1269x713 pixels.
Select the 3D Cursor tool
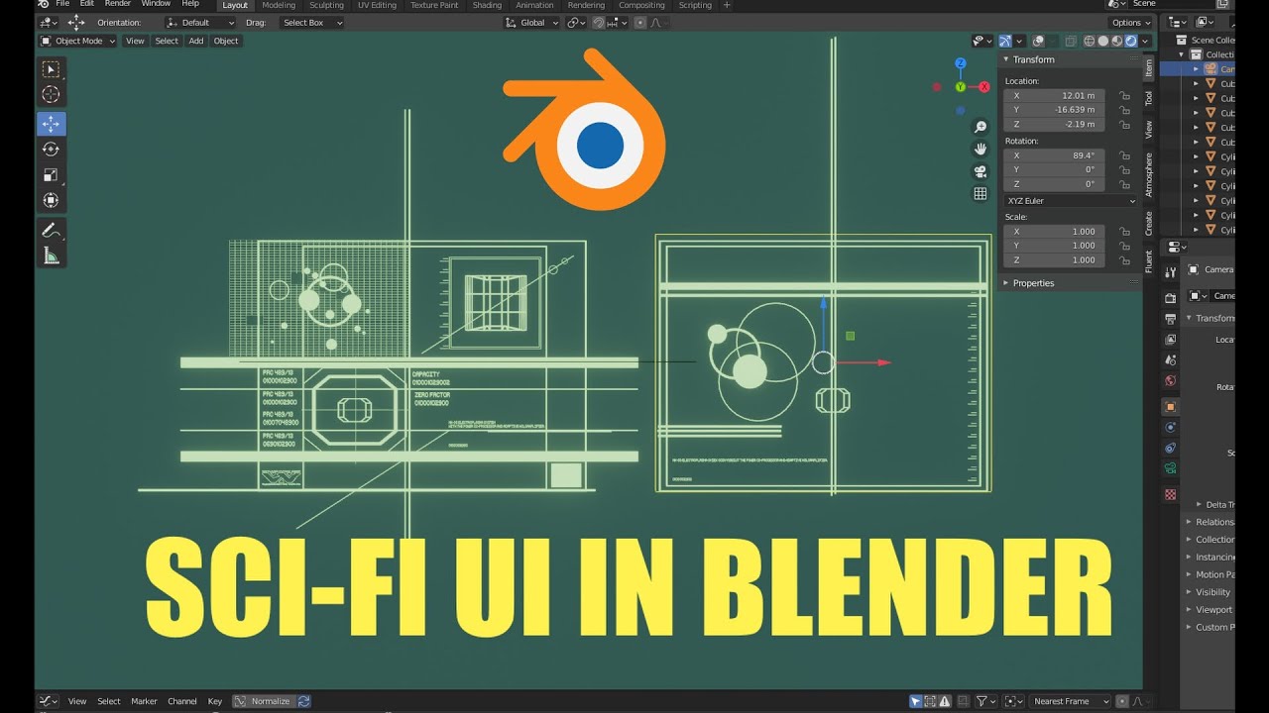pyautogui.click(x=51, y=95)
